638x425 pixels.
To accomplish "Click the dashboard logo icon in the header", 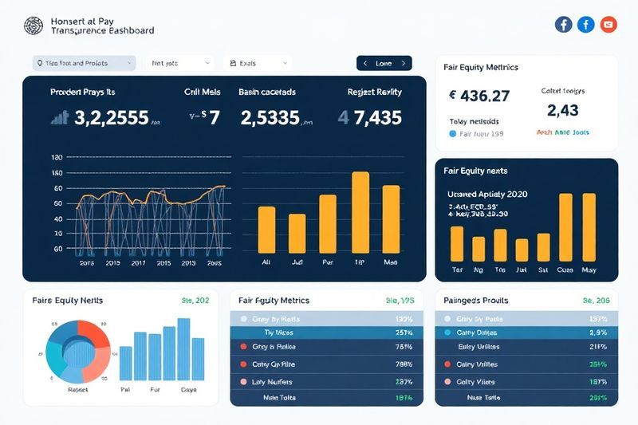I will coord(33,25).
